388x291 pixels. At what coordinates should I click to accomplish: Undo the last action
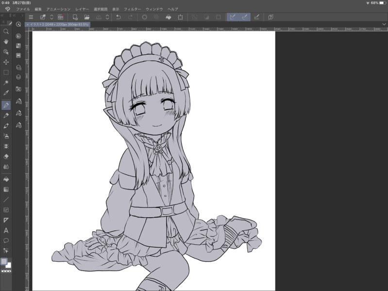click(118, 17)
